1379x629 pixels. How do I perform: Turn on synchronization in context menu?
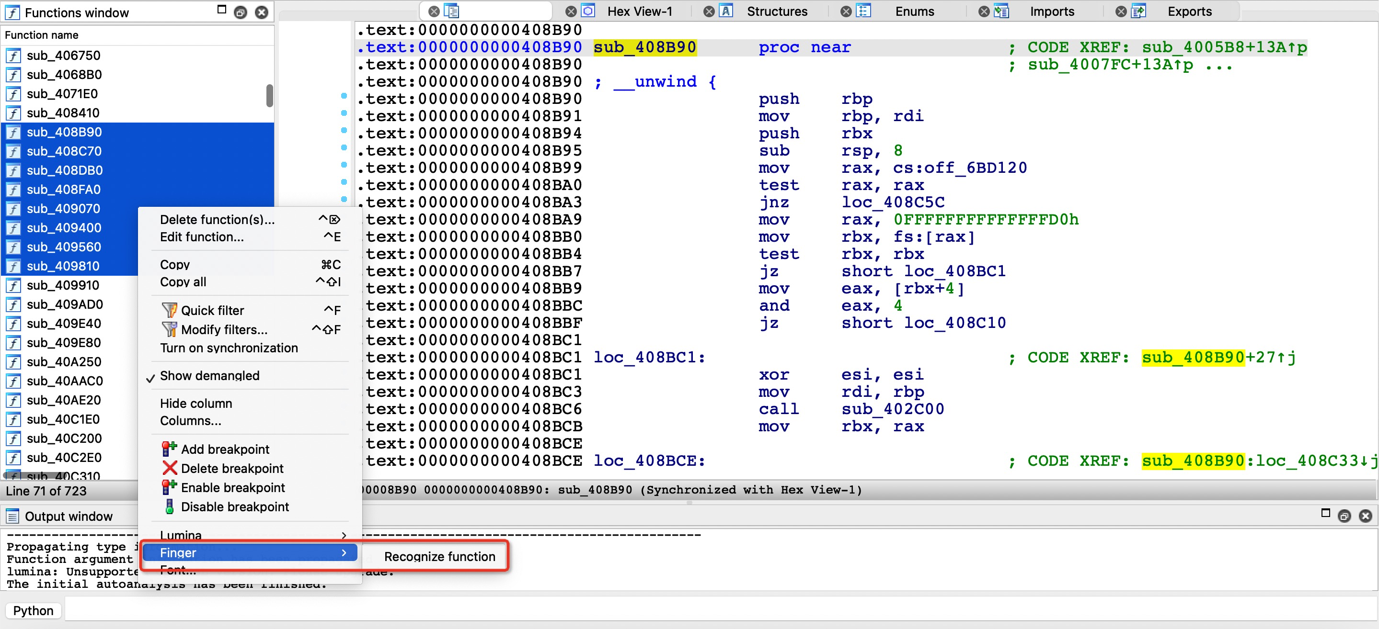229,348
